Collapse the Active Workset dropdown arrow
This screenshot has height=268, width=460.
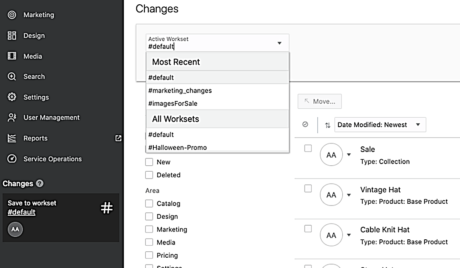pos(279,43)
